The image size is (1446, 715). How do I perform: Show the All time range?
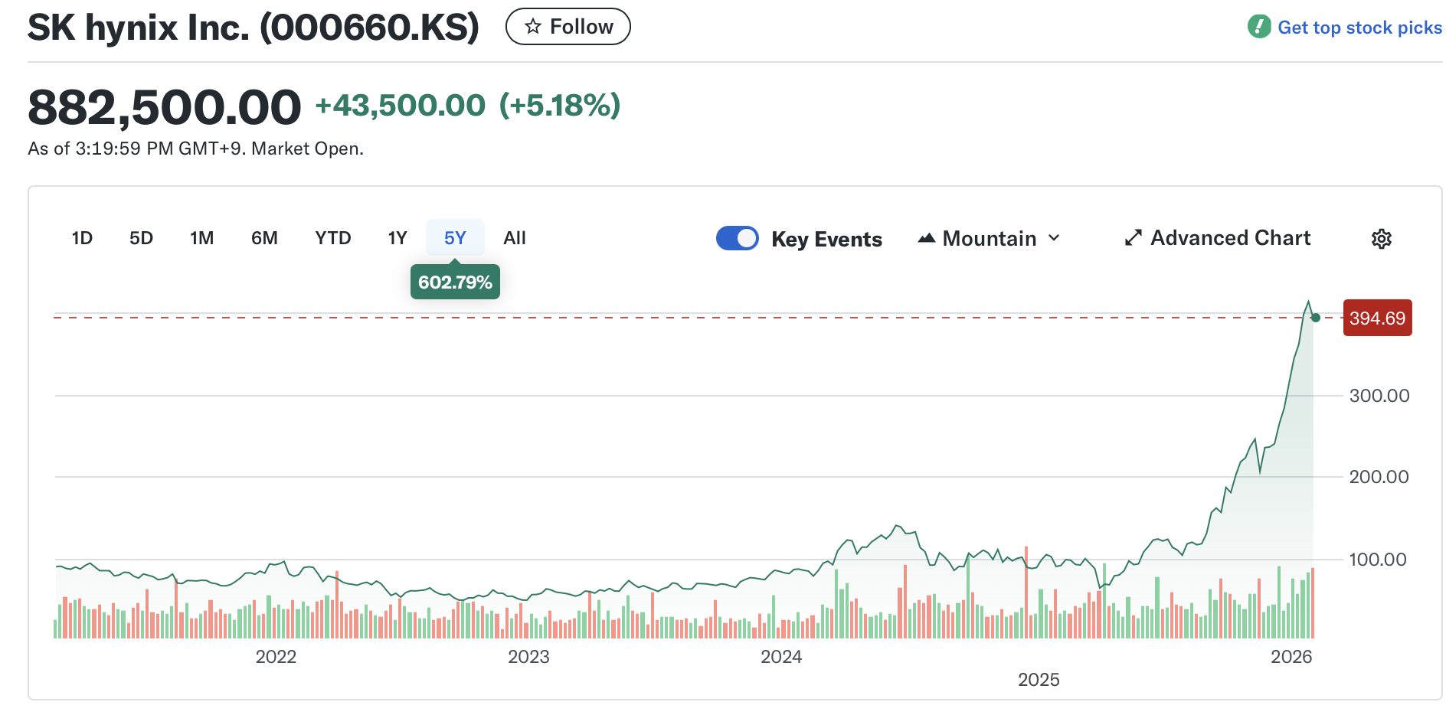coord(515,238)
